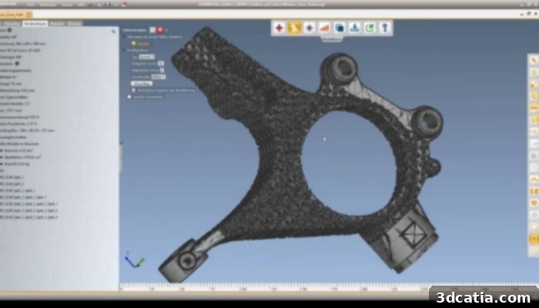Click the 'Gewicht' row in the left panel

(x=15, y=163)
